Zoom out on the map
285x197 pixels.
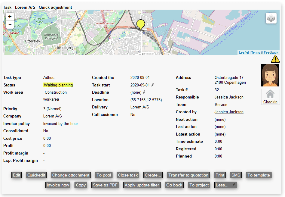tap(10, 25)
